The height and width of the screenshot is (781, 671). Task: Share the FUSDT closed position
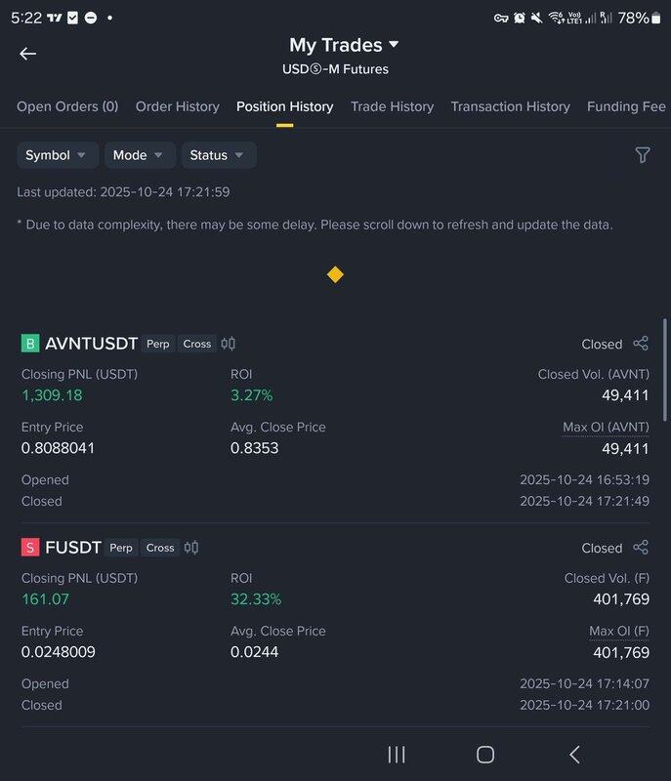click(x=641, y=548)
